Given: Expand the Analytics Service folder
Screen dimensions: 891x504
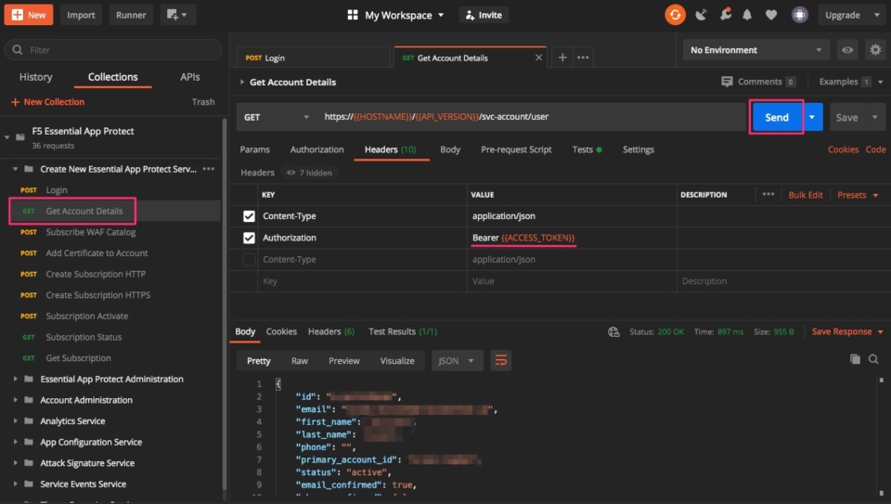Looking at the screenshot, I should click(16, 421).
